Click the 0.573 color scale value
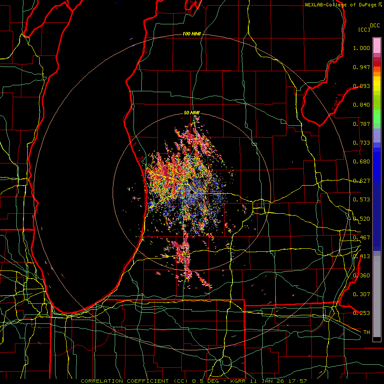 point(361,200)
